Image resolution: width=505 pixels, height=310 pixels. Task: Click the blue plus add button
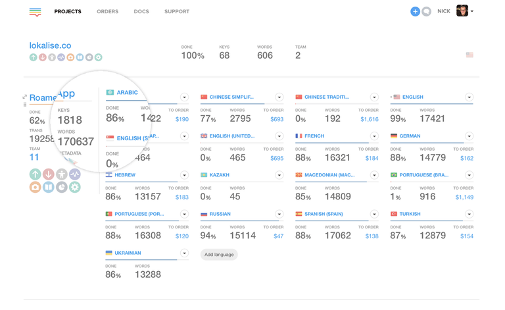[415, 12]
